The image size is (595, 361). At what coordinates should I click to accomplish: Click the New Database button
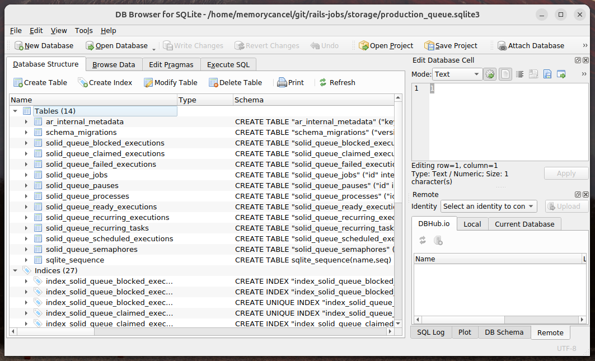[x=44, y=45]
